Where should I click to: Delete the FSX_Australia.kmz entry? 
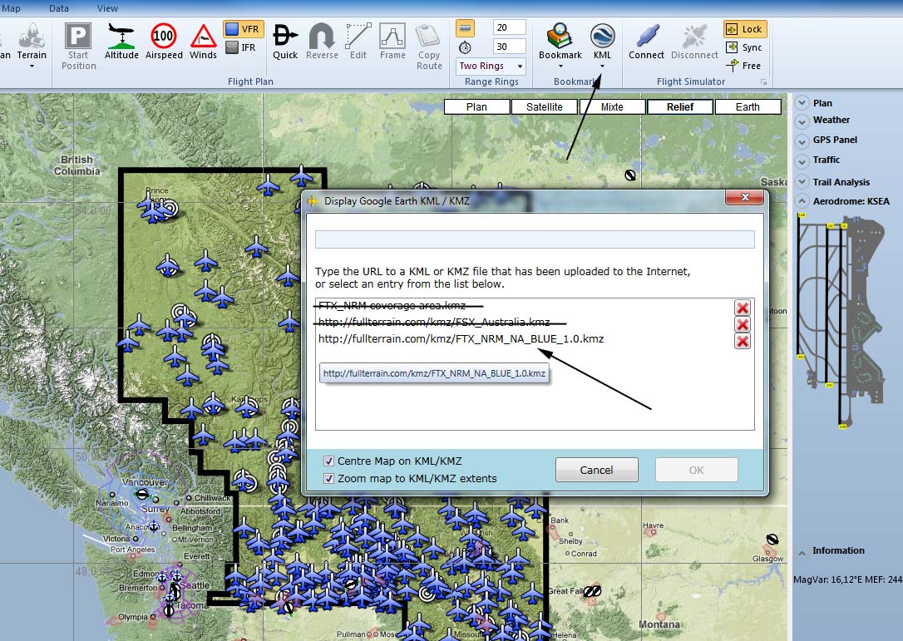click(743, 324)
